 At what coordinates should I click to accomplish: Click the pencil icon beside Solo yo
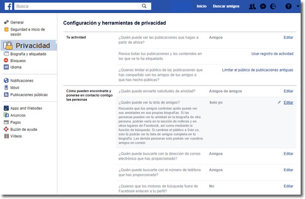[x=279, y=102]
